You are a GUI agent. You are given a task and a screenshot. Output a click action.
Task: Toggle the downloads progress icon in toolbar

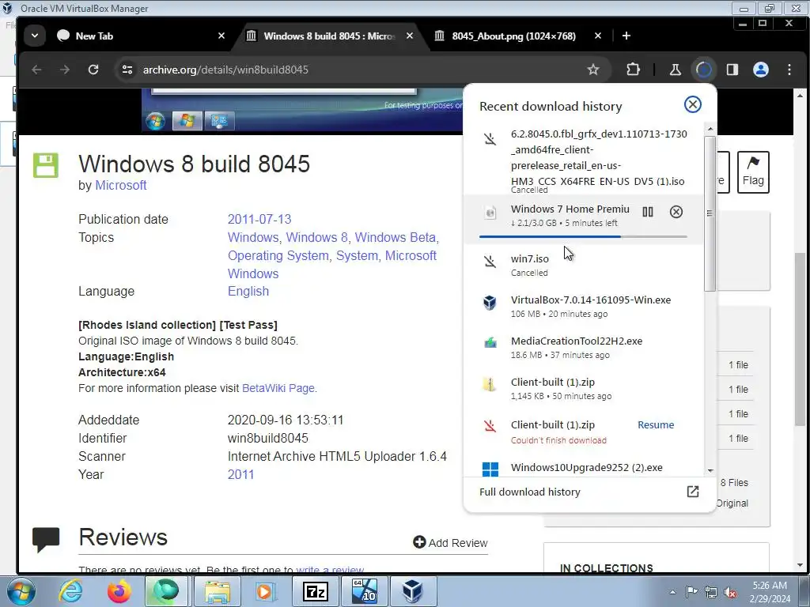(703, 70)
